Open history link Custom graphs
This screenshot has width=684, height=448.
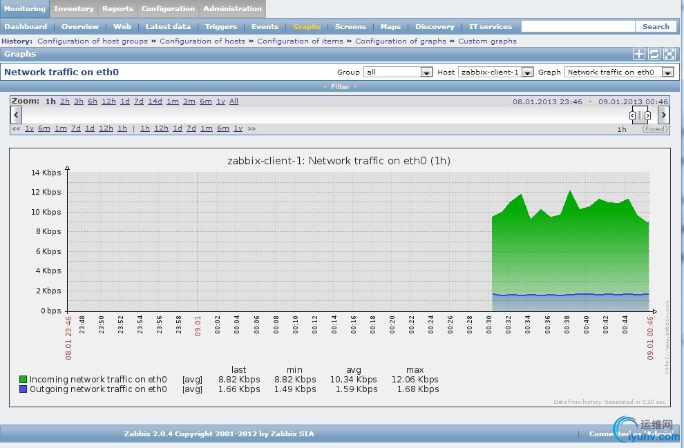click(487, 41)
